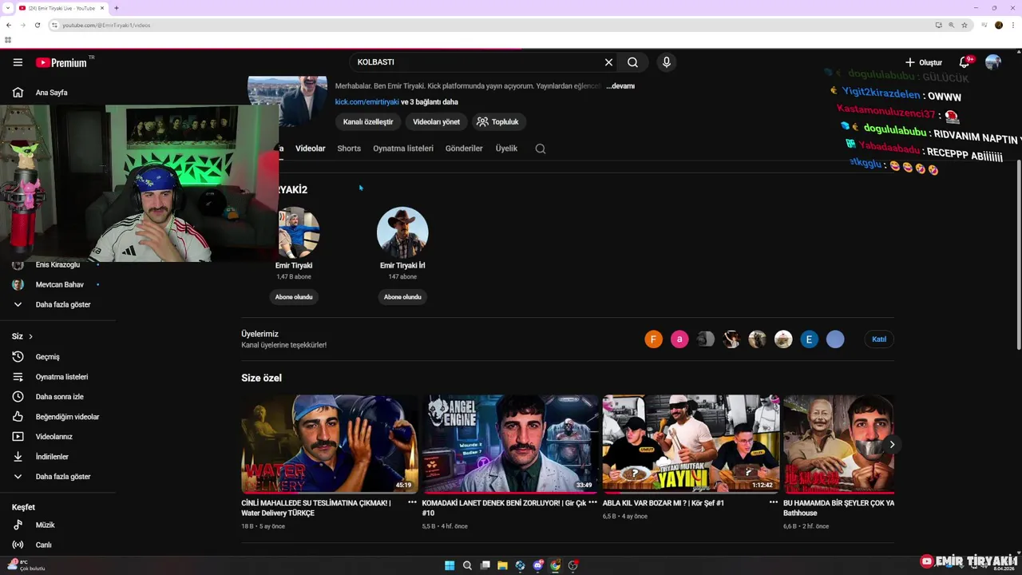Open the blue E member avatar
1022x575 pixels.
click(x=809, y=339)
